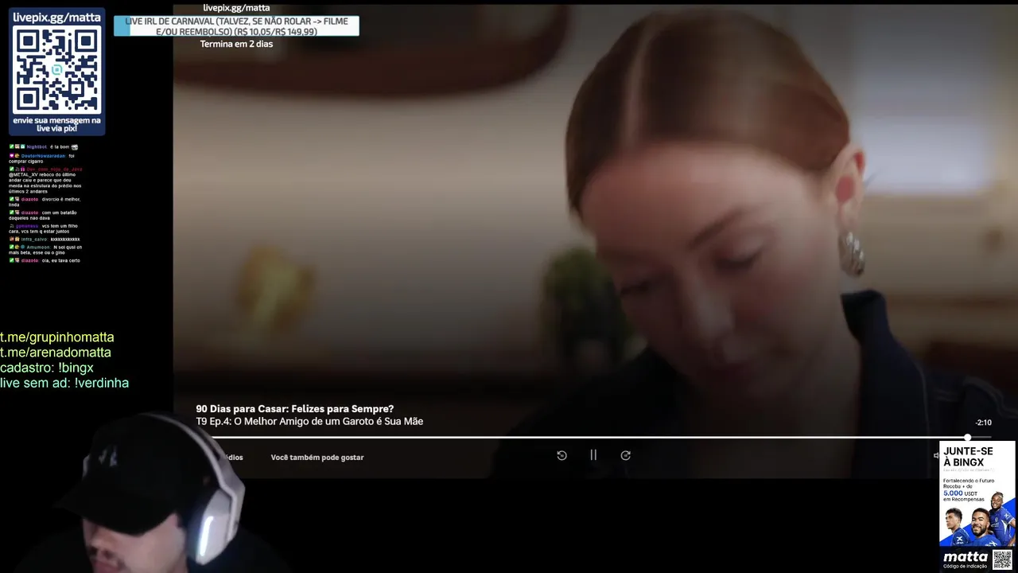Click the episode title 'T9 Ep.4' line

pyautogui.click(x=309, y=422)
